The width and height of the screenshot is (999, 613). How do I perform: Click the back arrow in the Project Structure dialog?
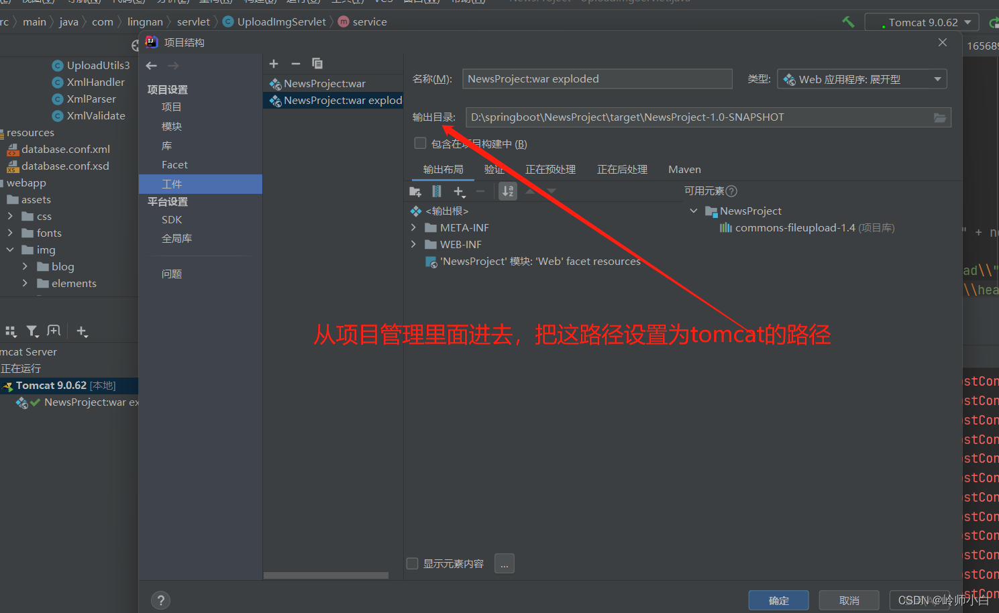pyautogui.click(x=152, y=66)
